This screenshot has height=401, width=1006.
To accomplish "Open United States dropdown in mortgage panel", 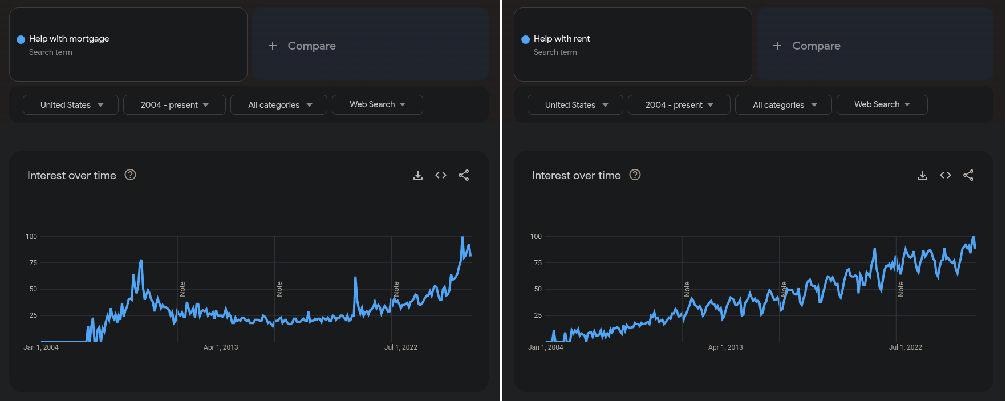I will (x=71, y=105).
